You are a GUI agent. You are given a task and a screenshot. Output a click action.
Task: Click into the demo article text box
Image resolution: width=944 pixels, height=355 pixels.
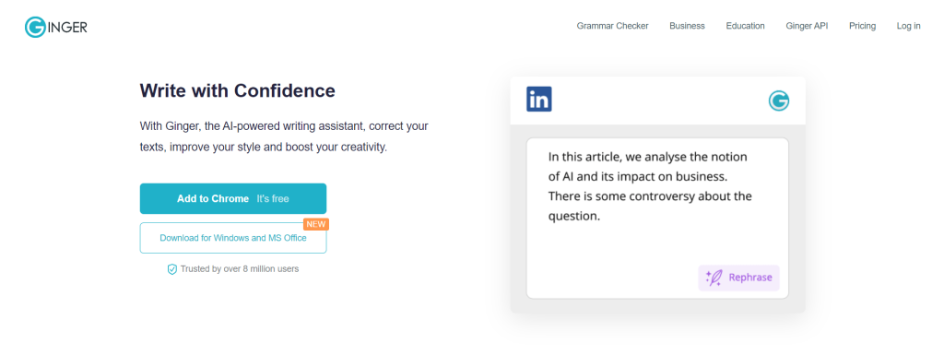pos(657,218)
